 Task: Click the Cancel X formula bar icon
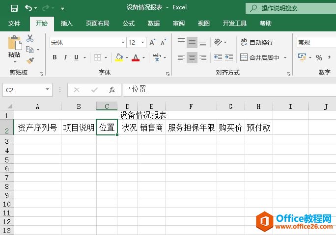click(77, 90)
